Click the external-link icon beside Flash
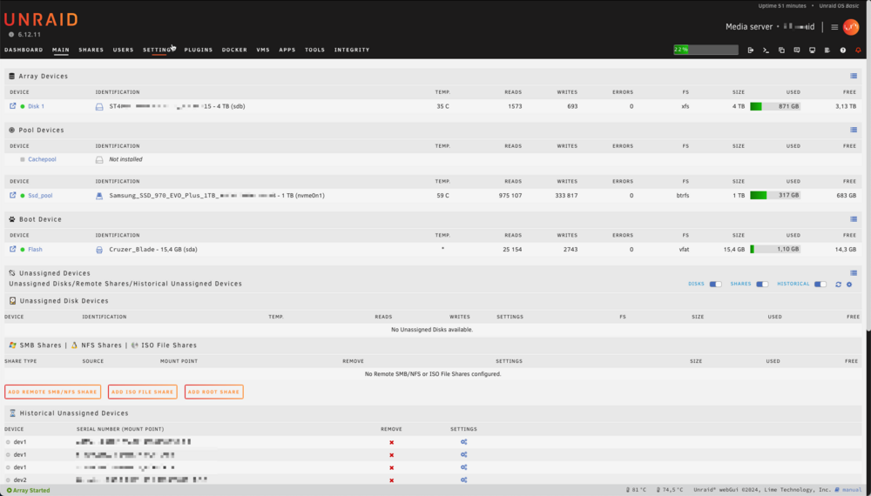 13,249
